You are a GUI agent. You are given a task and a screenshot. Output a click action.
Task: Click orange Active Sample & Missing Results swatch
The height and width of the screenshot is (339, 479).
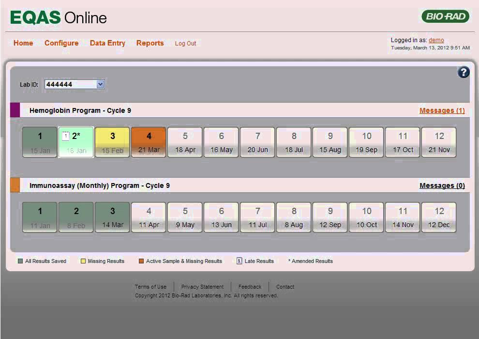pos(141,261)
